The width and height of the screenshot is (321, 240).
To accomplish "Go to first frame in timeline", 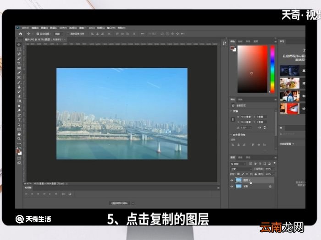I will [26, 194].
